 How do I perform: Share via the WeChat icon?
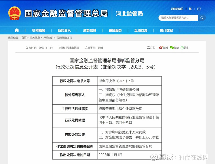(x=172, y=48)
